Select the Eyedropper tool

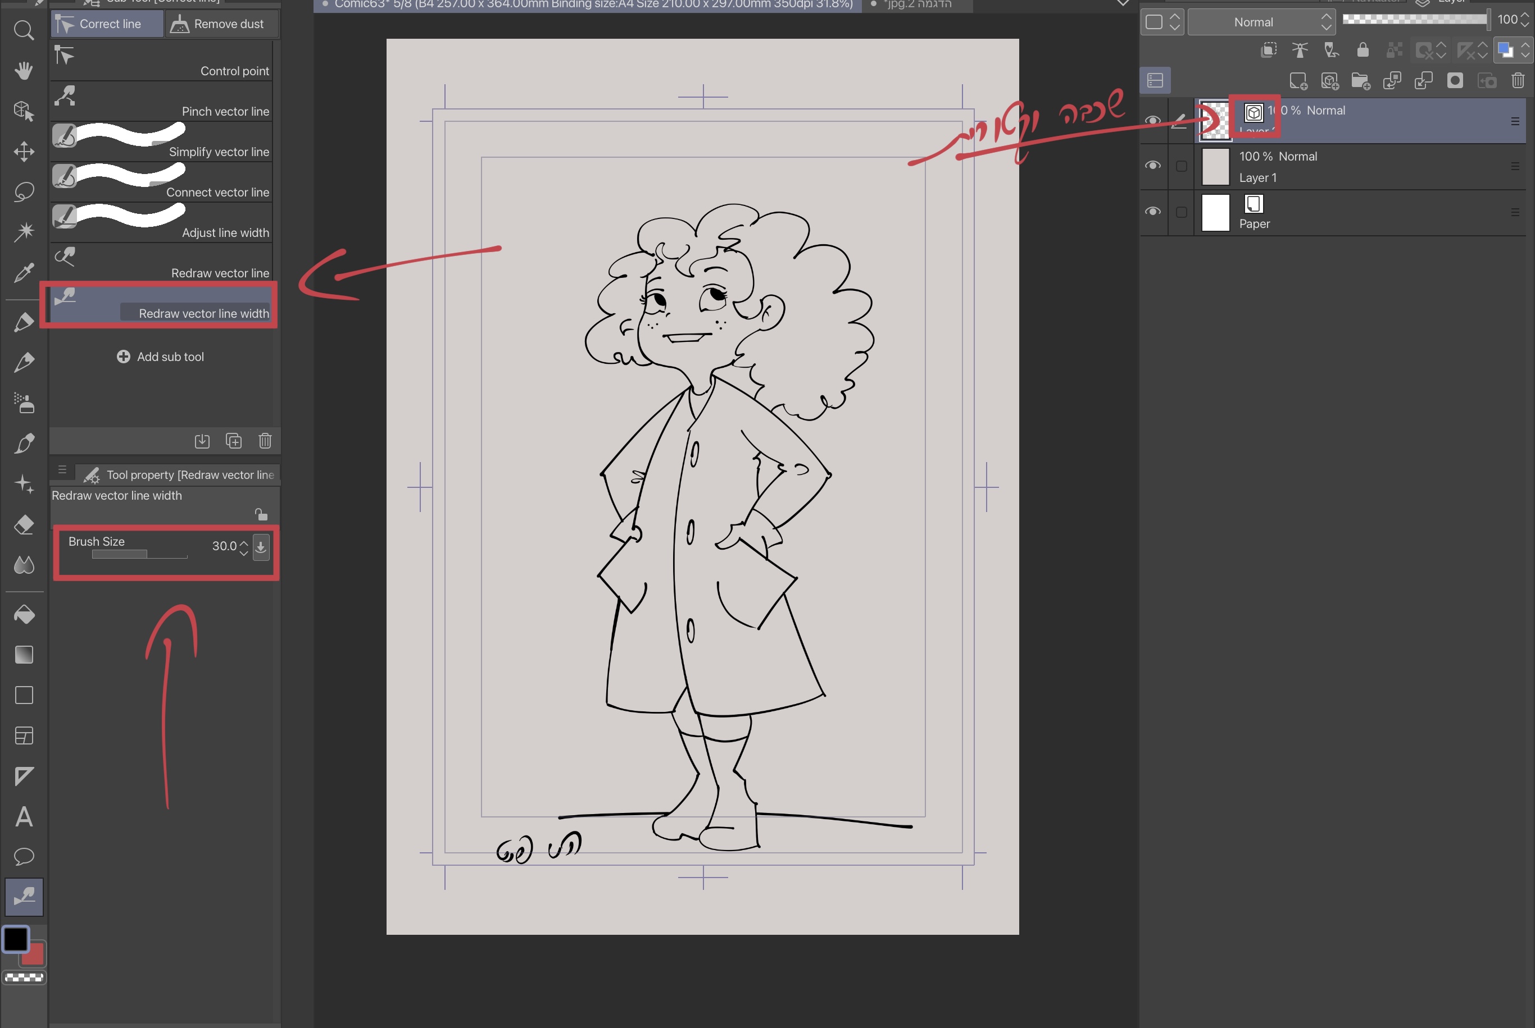click(24, 272)
